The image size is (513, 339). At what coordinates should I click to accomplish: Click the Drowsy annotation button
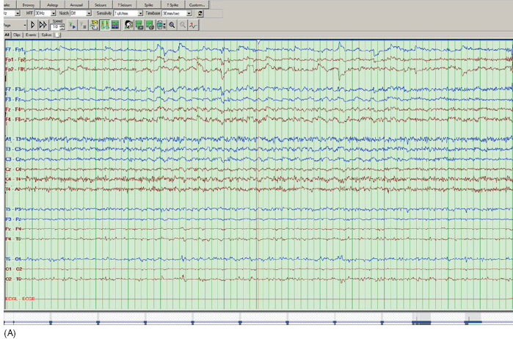(28, 4)
